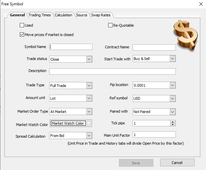Enable the Used checkbox

pos(22,25)
